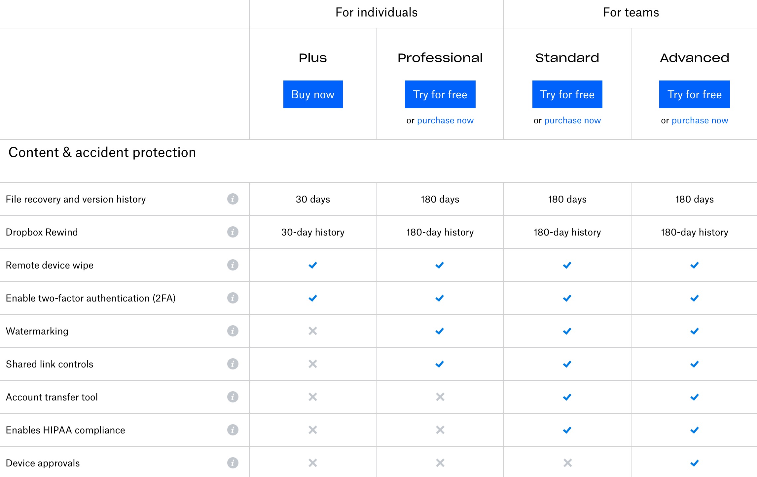
Task: Select the For teams header
Action: pos(631,13)
